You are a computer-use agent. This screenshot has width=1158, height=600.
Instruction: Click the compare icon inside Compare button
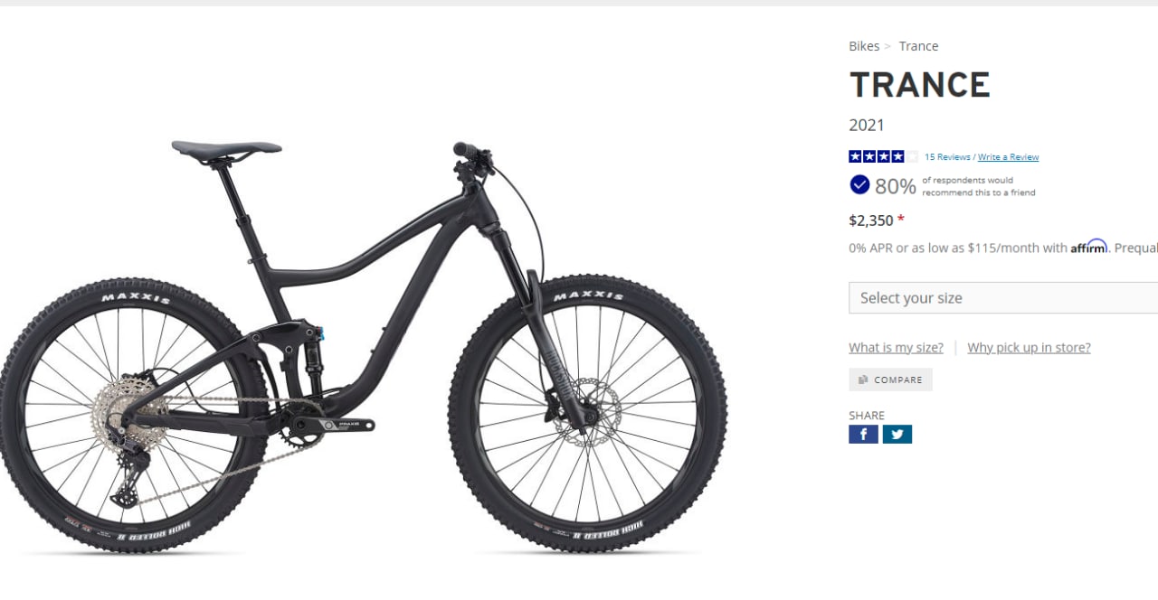point(863,380)
